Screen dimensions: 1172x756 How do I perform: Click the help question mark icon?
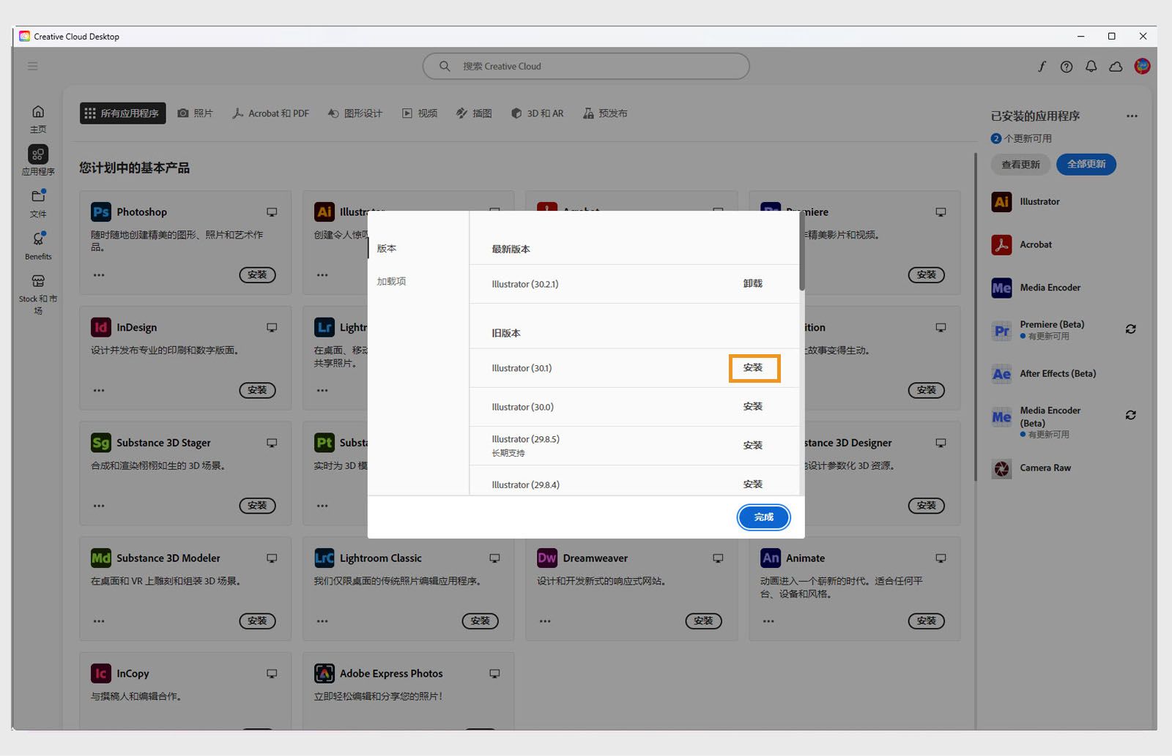(x=1066, y=66)
